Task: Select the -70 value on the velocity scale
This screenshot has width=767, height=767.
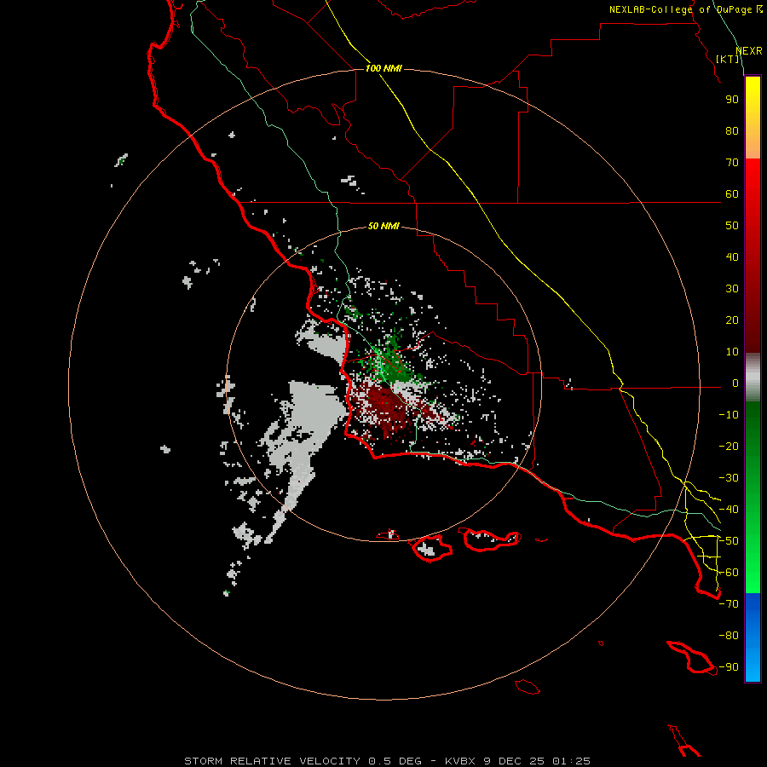Action: click(x=729, y=604)
